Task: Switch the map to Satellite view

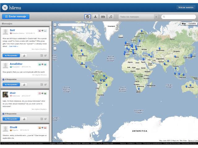Action: click(x=192, y=24)
